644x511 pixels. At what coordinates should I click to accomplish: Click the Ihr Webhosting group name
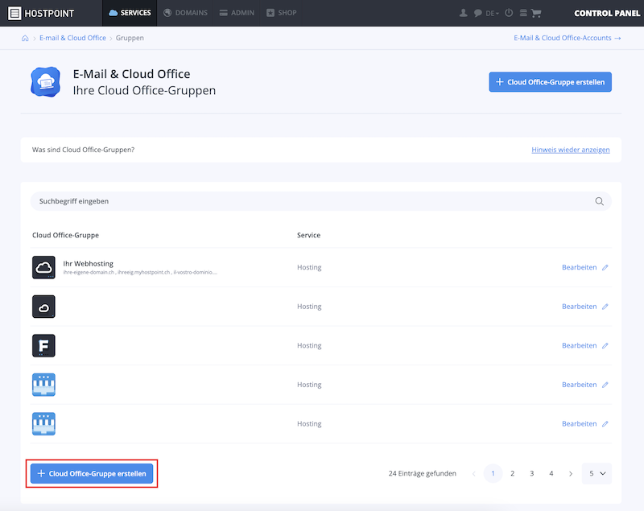tap(88, 263)
